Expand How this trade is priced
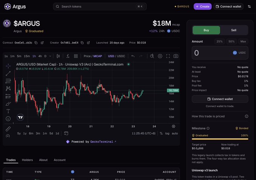 [x=220, y=116]
